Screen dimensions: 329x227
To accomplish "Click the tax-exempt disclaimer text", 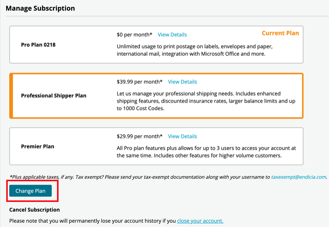I will tap(140, 177).
